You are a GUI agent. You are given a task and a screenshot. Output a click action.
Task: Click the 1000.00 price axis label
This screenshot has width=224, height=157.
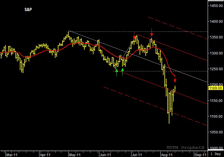[216, 148]
